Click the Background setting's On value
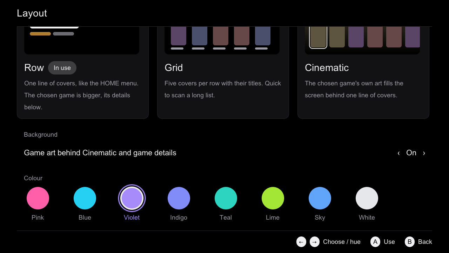Viewport: 449px width, 253px height. coord(411,153)
